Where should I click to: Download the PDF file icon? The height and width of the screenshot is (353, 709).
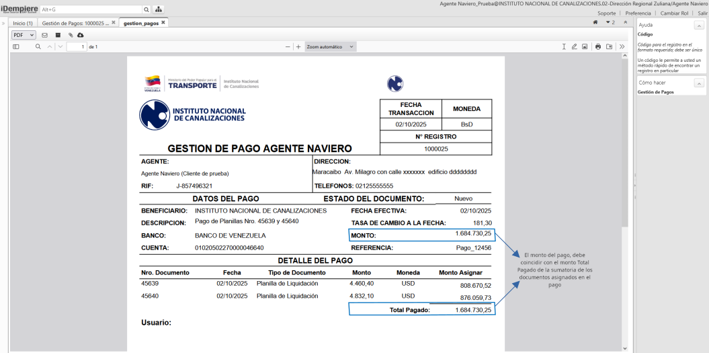(609, 46)
